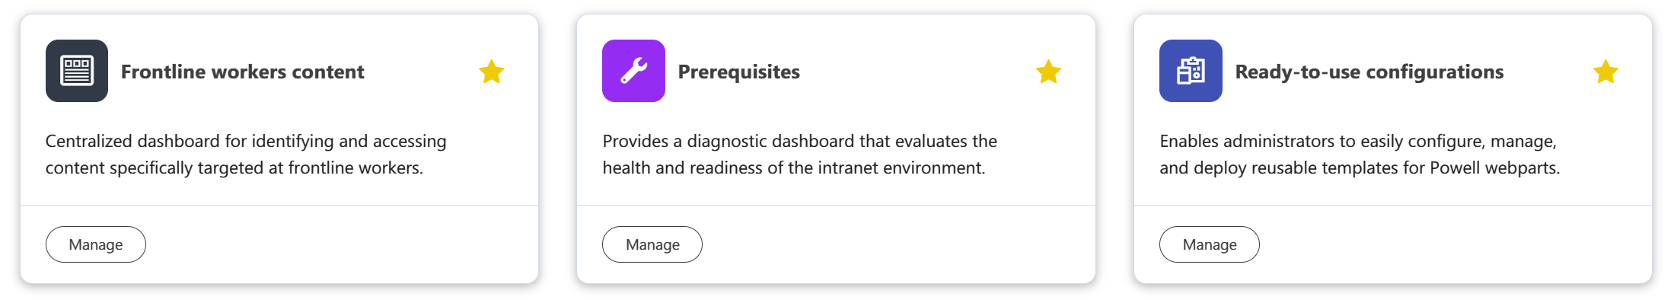Open Manage for Frontline workers content
This screenshot has height=300, width=1677.
[x=96, y=244]
